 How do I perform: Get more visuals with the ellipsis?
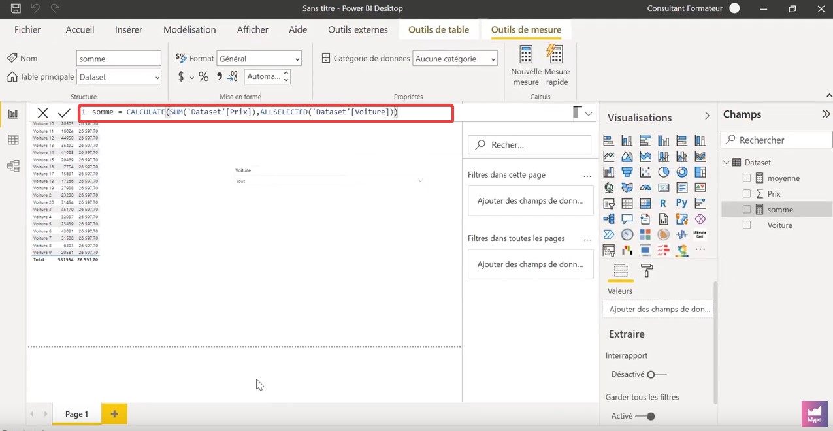[700, 249]
